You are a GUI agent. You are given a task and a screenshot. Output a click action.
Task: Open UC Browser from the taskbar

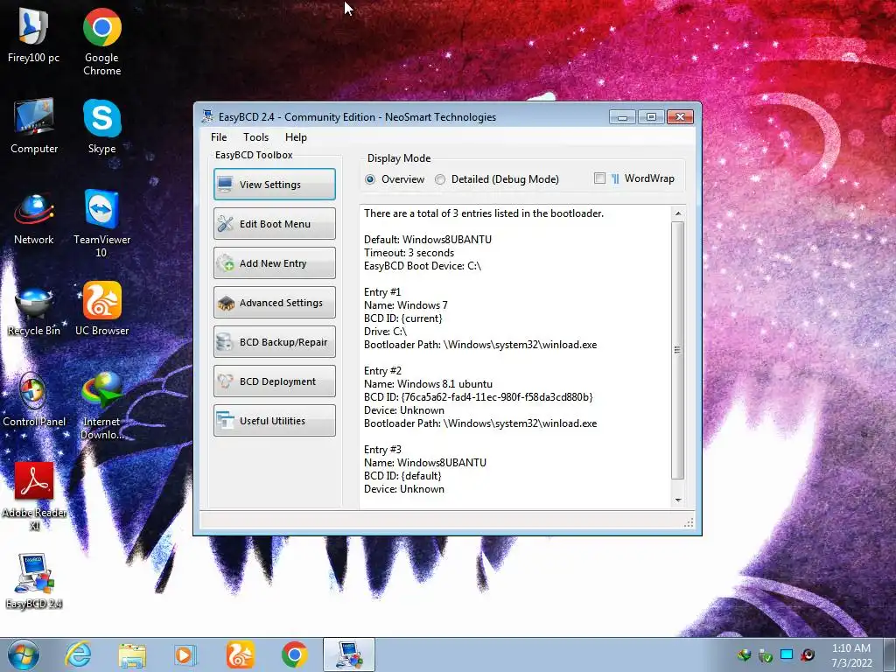(x=240, y=654)
